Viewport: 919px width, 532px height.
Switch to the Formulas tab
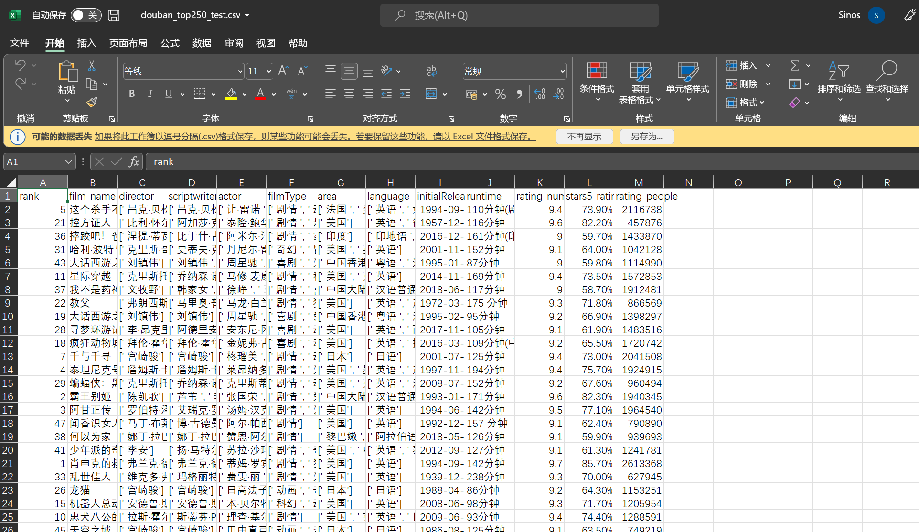coord(170,43)
